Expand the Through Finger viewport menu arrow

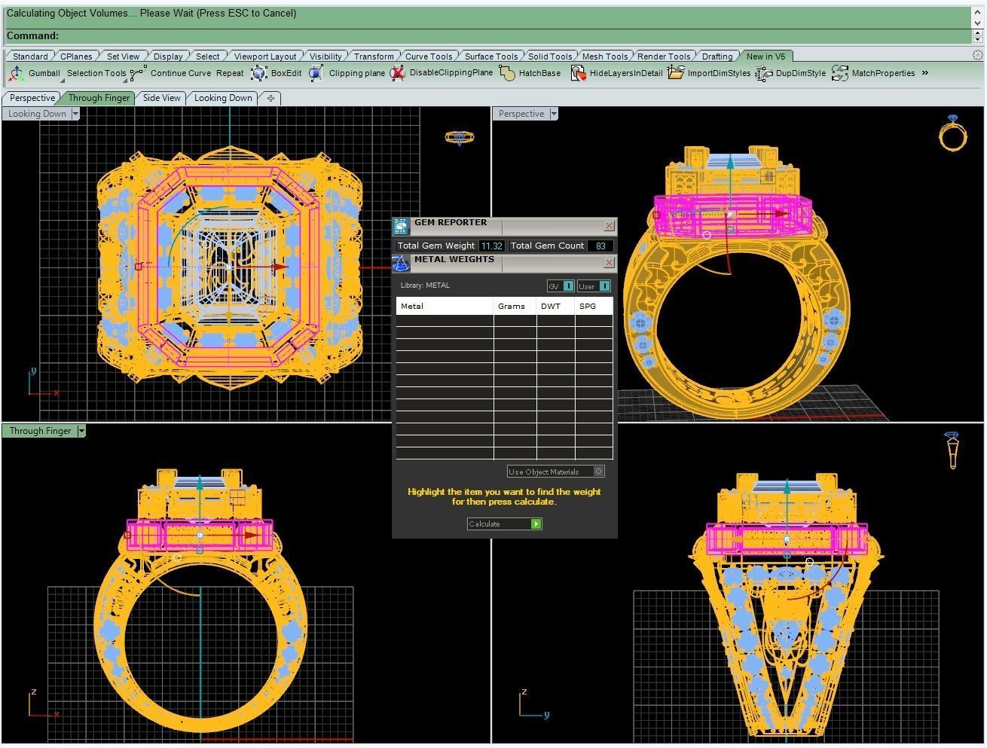coord(81,431)
